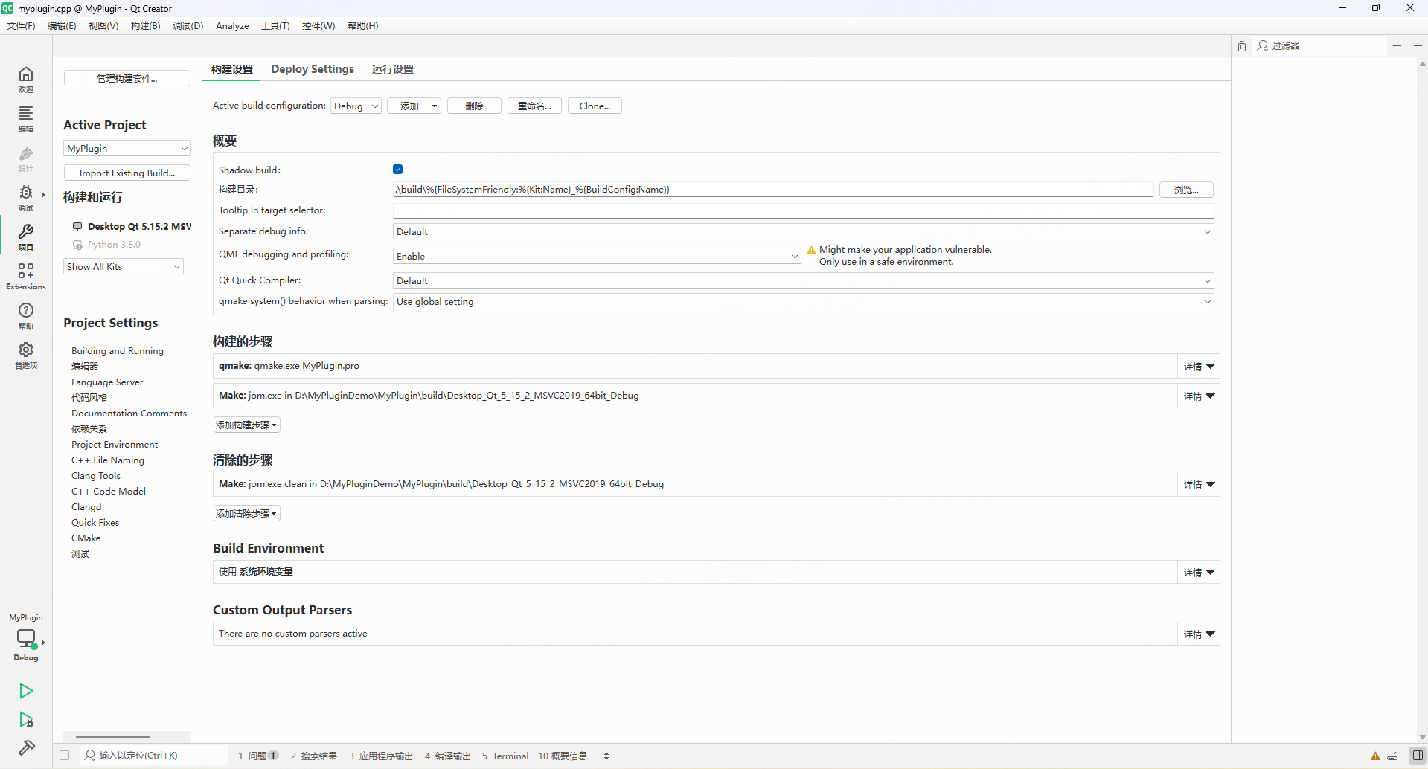Click Tooltip in target selector field
1428x769 pixels.
[803, 210]
